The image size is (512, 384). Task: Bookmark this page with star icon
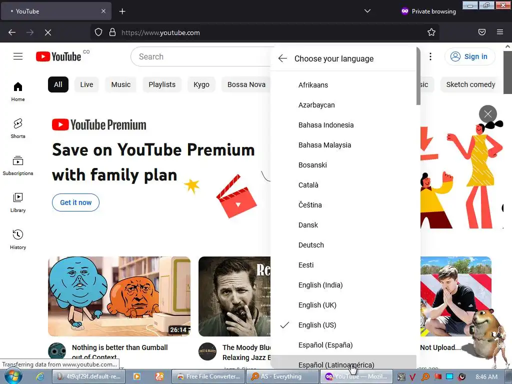[x=431, y=32]
